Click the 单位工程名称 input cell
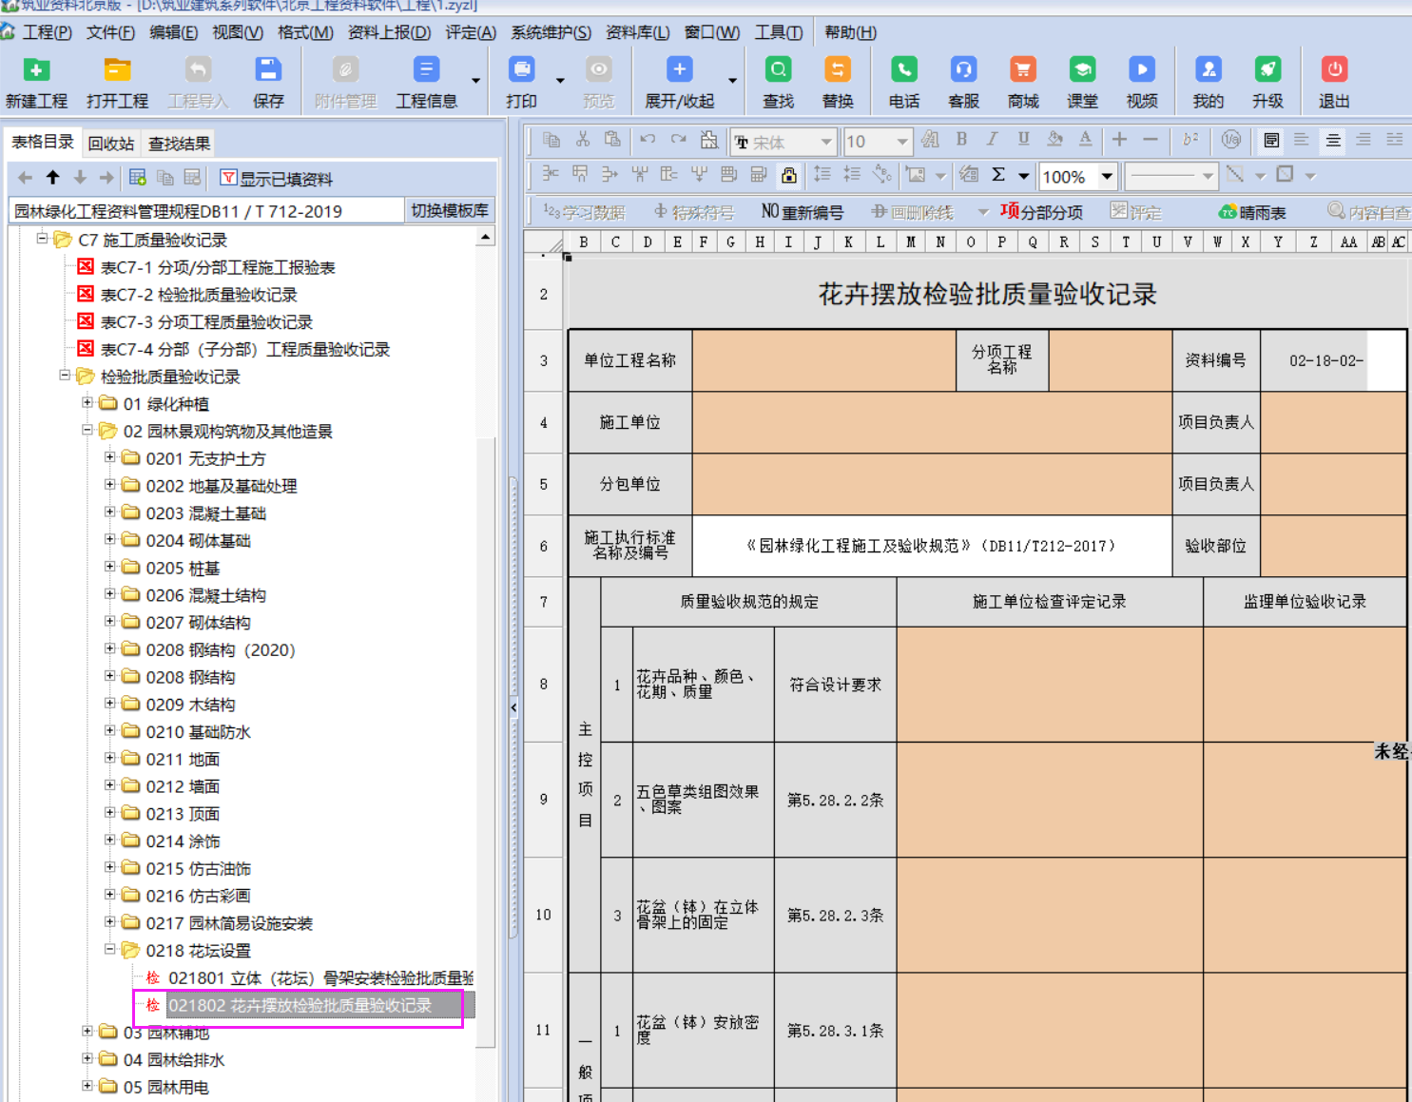Image resolution: width=1412 pixels, height=1102 pixels. pyautogui.click(x=823, y=360)
